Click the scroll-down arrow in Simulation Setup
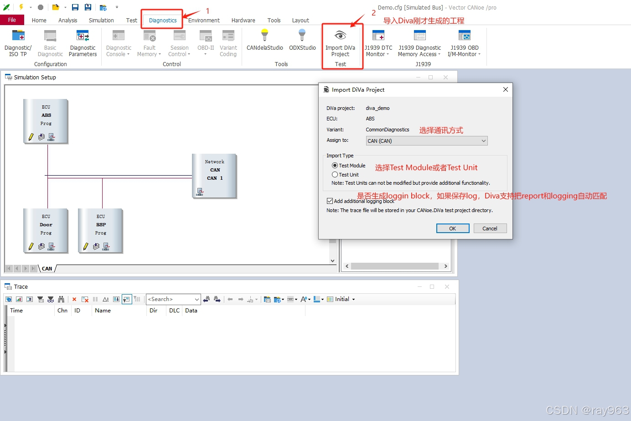Image resolution: width=631 pixels, height=421 pixels. pyautogui.click(x=333, y=261)
